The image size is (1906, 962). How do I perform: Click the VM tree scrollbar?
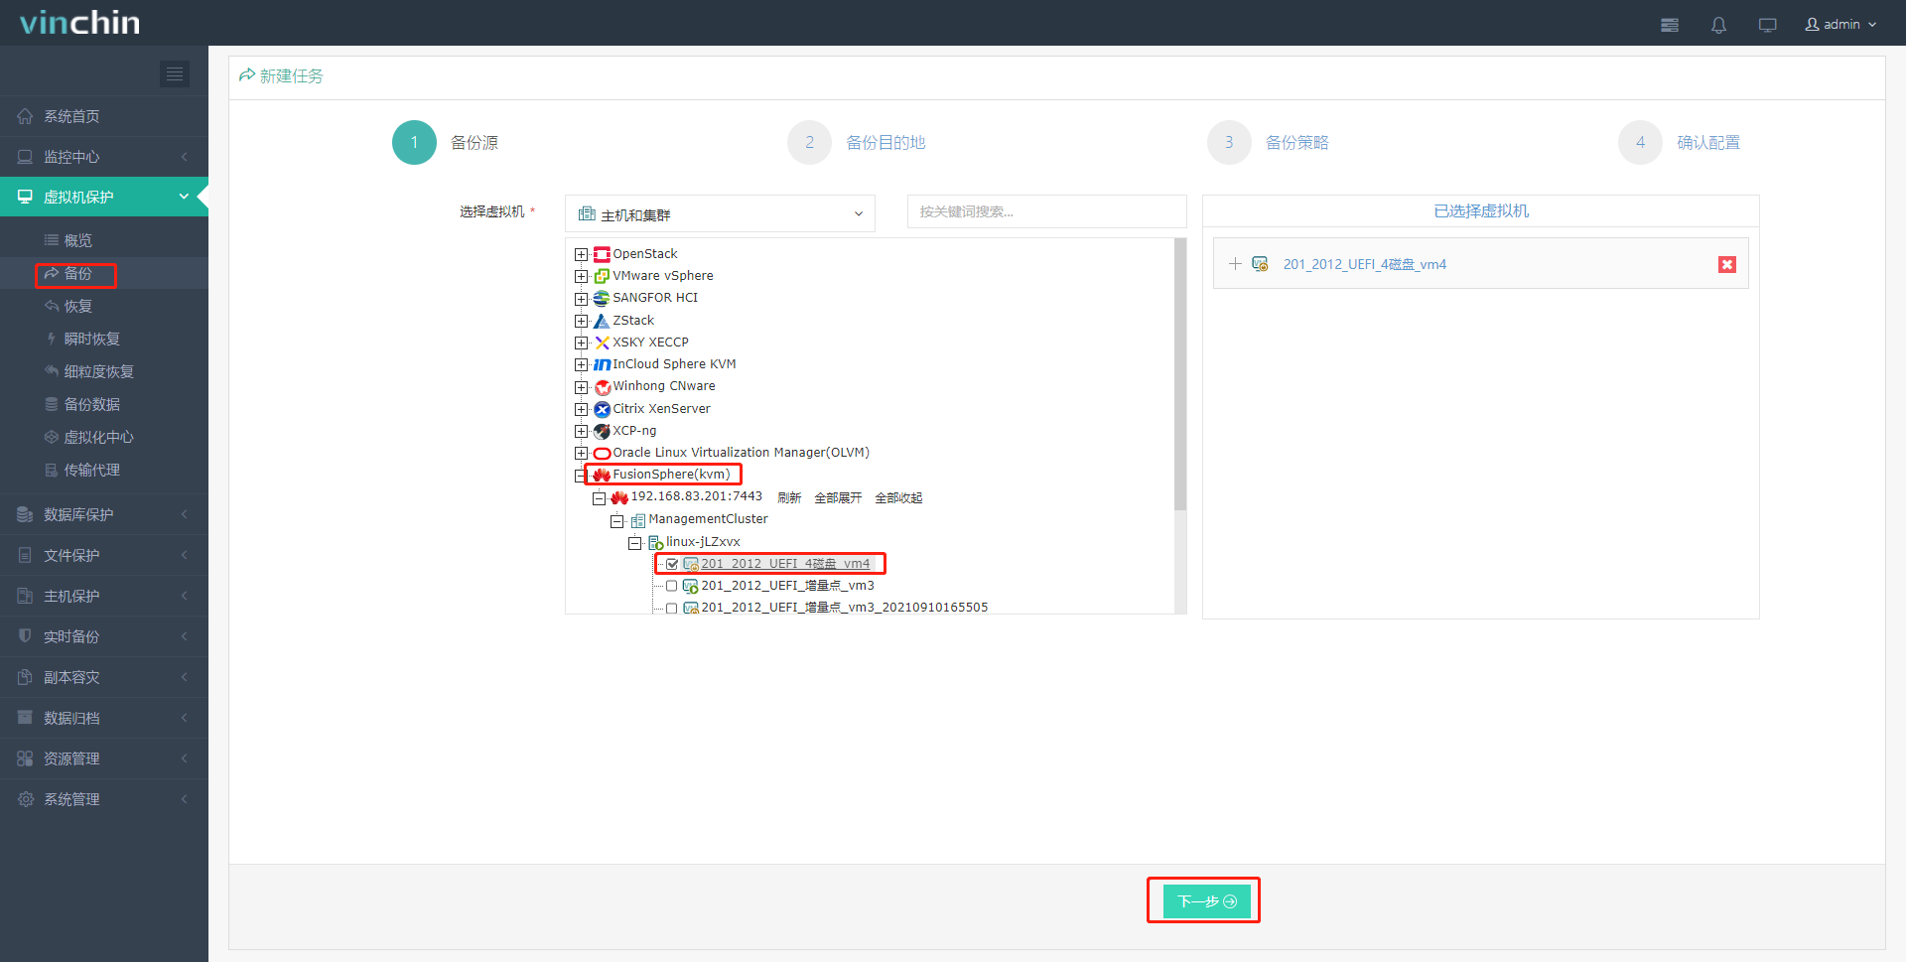(x=1180, y=374)
